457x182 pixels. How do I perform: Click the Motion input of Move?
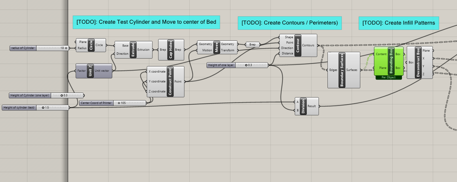coord(207,50)
